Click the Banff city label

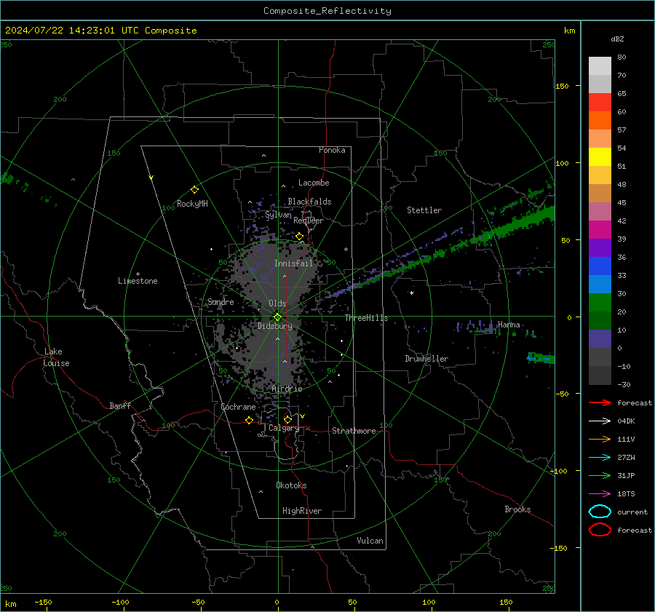pos(120,405)
